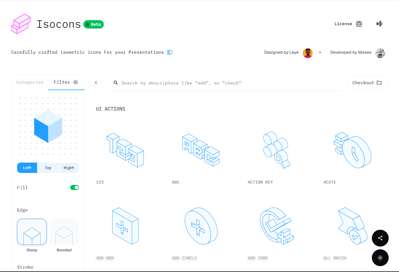Screen dimensions: 399x272
Task: Set cube color face to Top
Action: click(48, 168)
